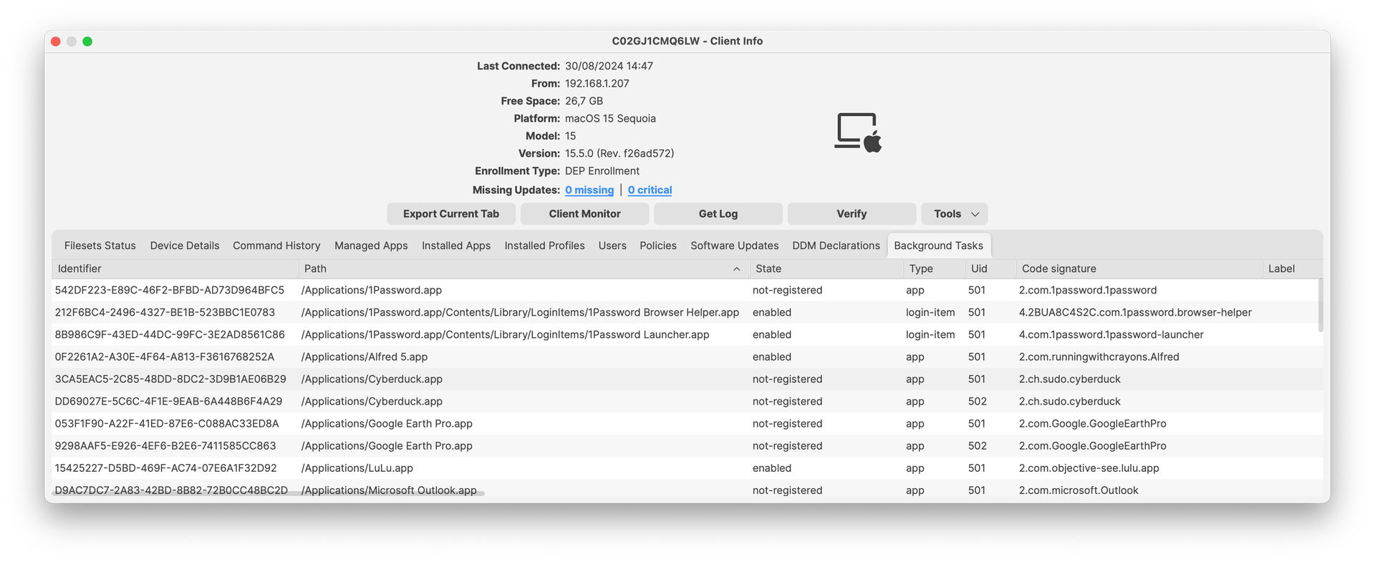This screenshot has height=562, width=1375.
Task: Switch to the Device Details tab
Action: [x=185, y=246]
